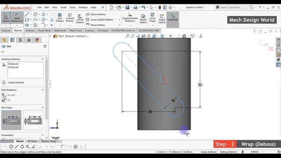This screenshot has width=281, height=158.
Task: Click Linear Sketch Pattern
Action: 100,20
